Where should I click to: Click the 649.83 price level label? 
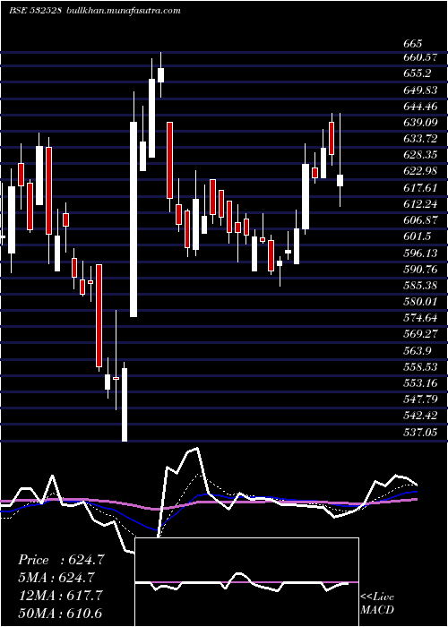420,90
